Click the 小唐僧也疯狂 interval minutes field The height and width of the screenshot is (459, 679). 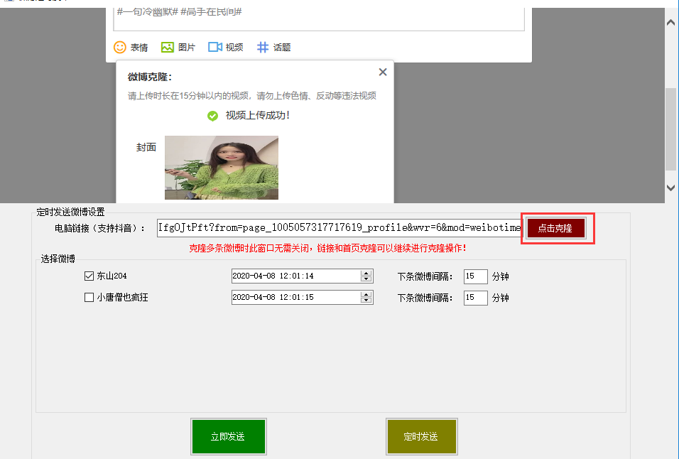click(x=475, y=298)
